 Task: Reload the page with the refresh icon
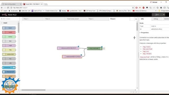[x=8, y=8]
